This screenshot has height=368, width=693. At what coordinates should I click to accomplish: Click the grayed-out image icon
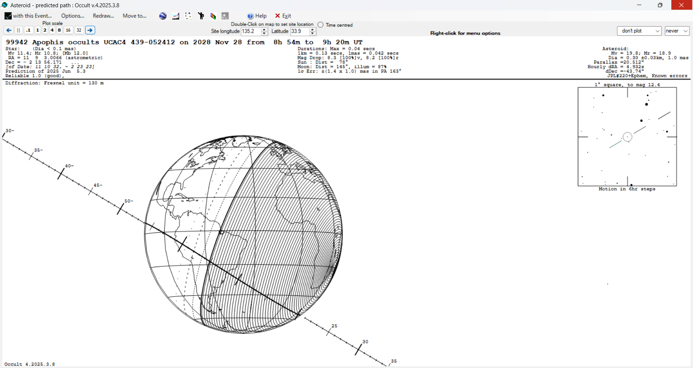(x=225, y=16)
